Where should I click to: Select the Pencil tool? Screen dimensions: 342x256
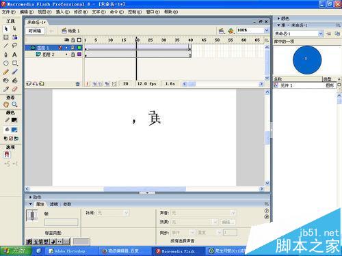(6, 72)
